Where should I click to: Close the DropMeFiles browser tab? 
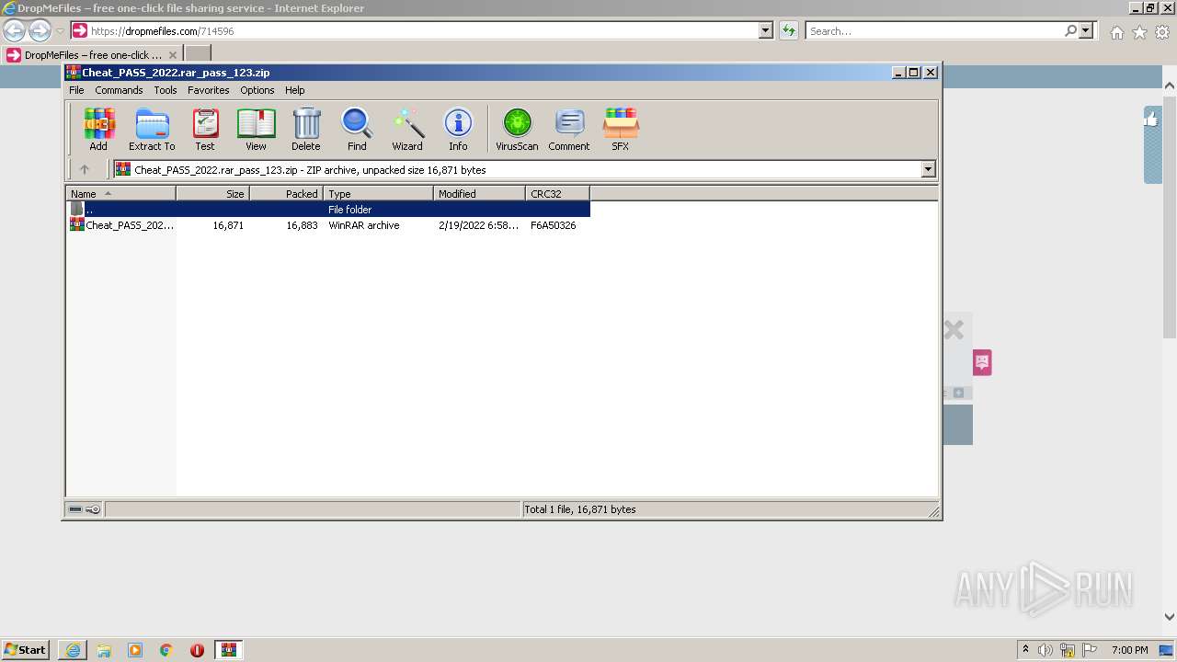coord(172,55)
